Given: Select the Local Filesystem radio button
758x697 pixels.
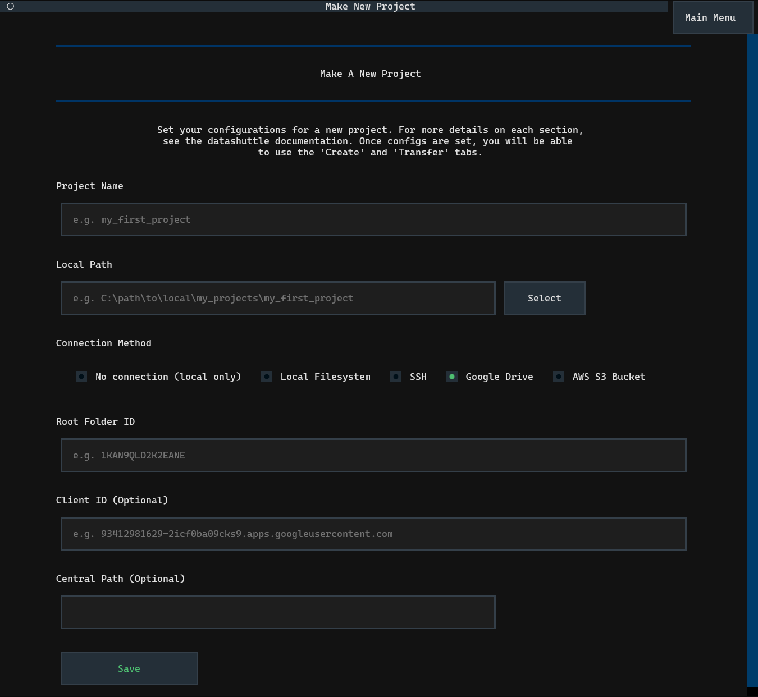Looking at the screenshot, I should pyautogui.click(x=267, y=377).
